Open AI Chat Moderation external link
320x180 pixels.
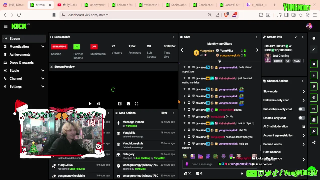click(304, 126)
